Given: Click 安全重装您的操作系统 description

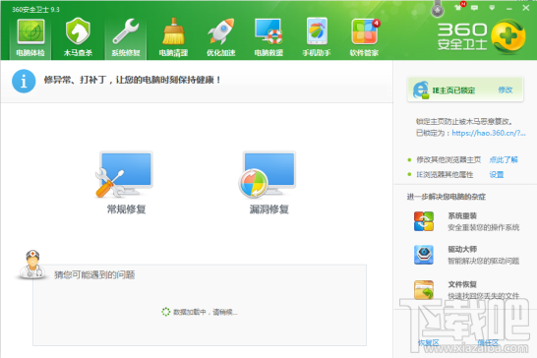Looking at the screenshot, I should click(x=484, y=227).
